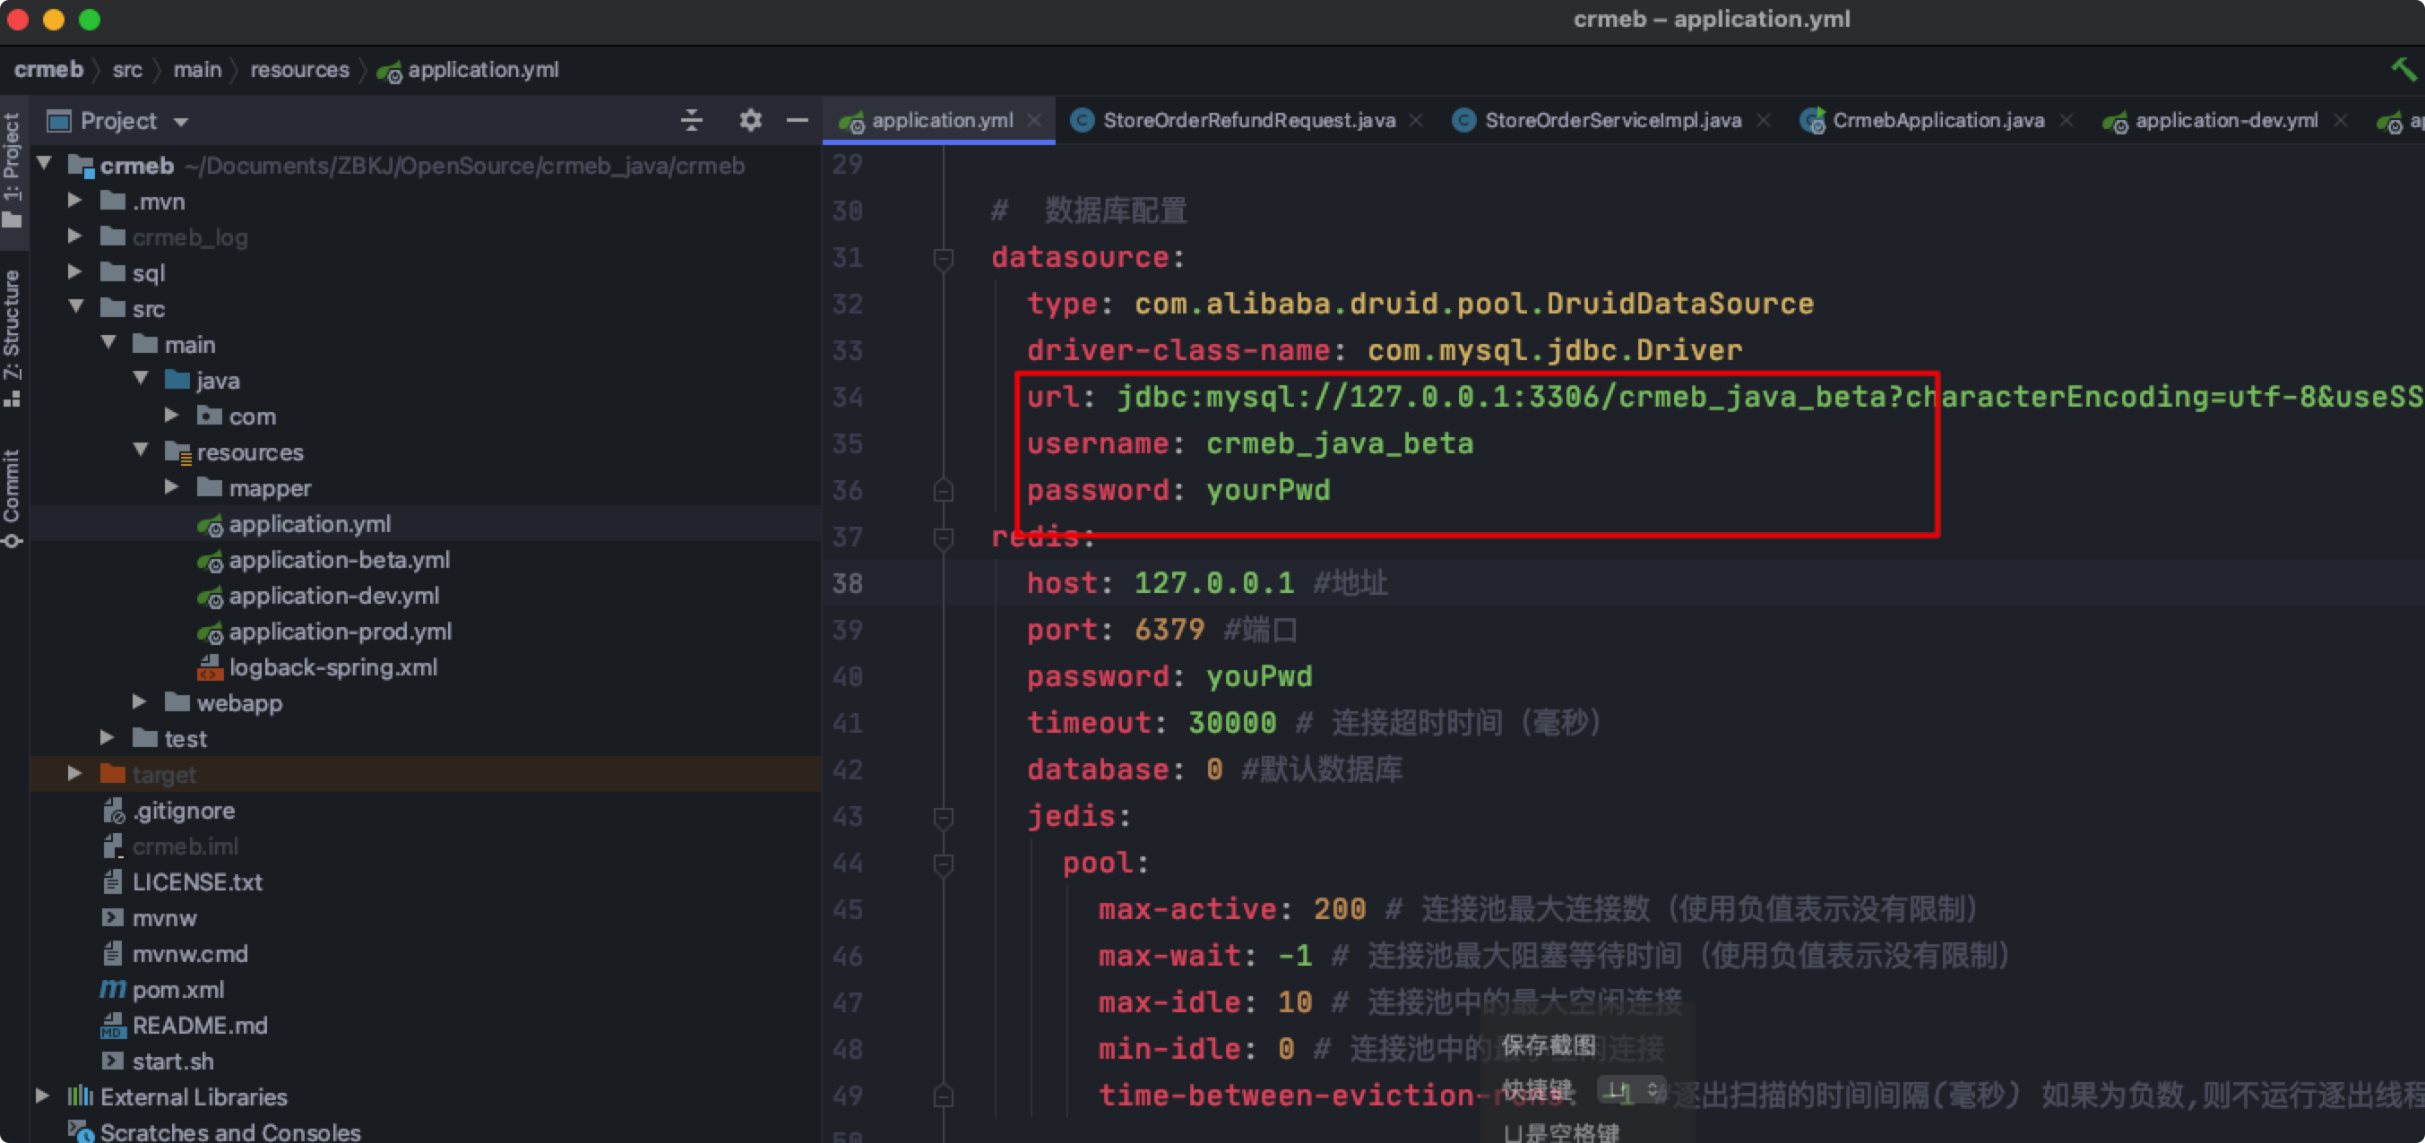
Task: Click the crmeb_java_beta username value
Action: (x=1340, y=444)
